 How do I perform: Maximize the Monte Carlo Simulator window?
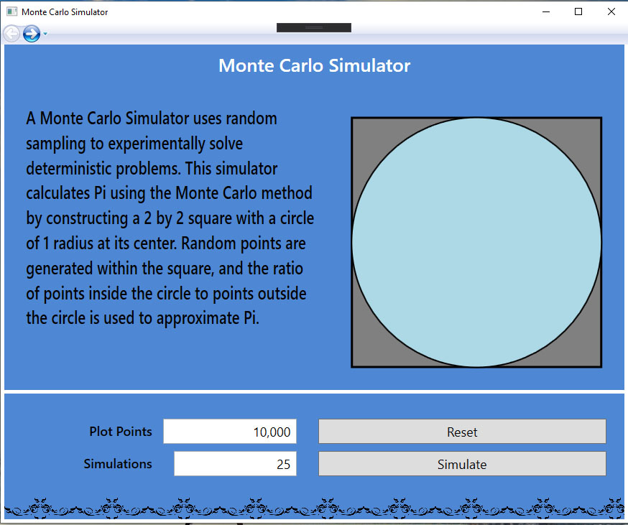tap(579, 11)
